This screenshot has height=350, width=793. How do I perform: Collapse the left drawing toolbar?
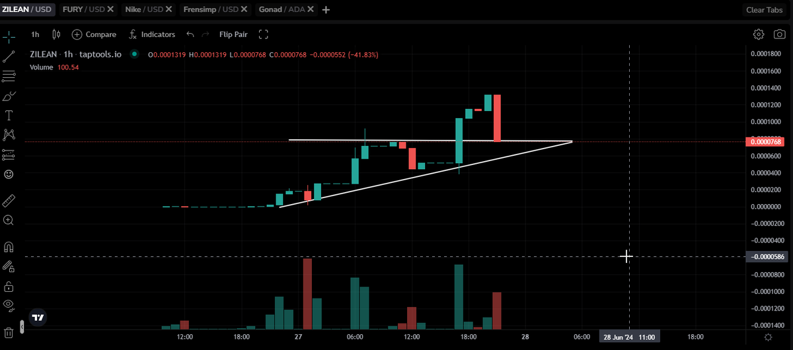click(x=22, y=326)
